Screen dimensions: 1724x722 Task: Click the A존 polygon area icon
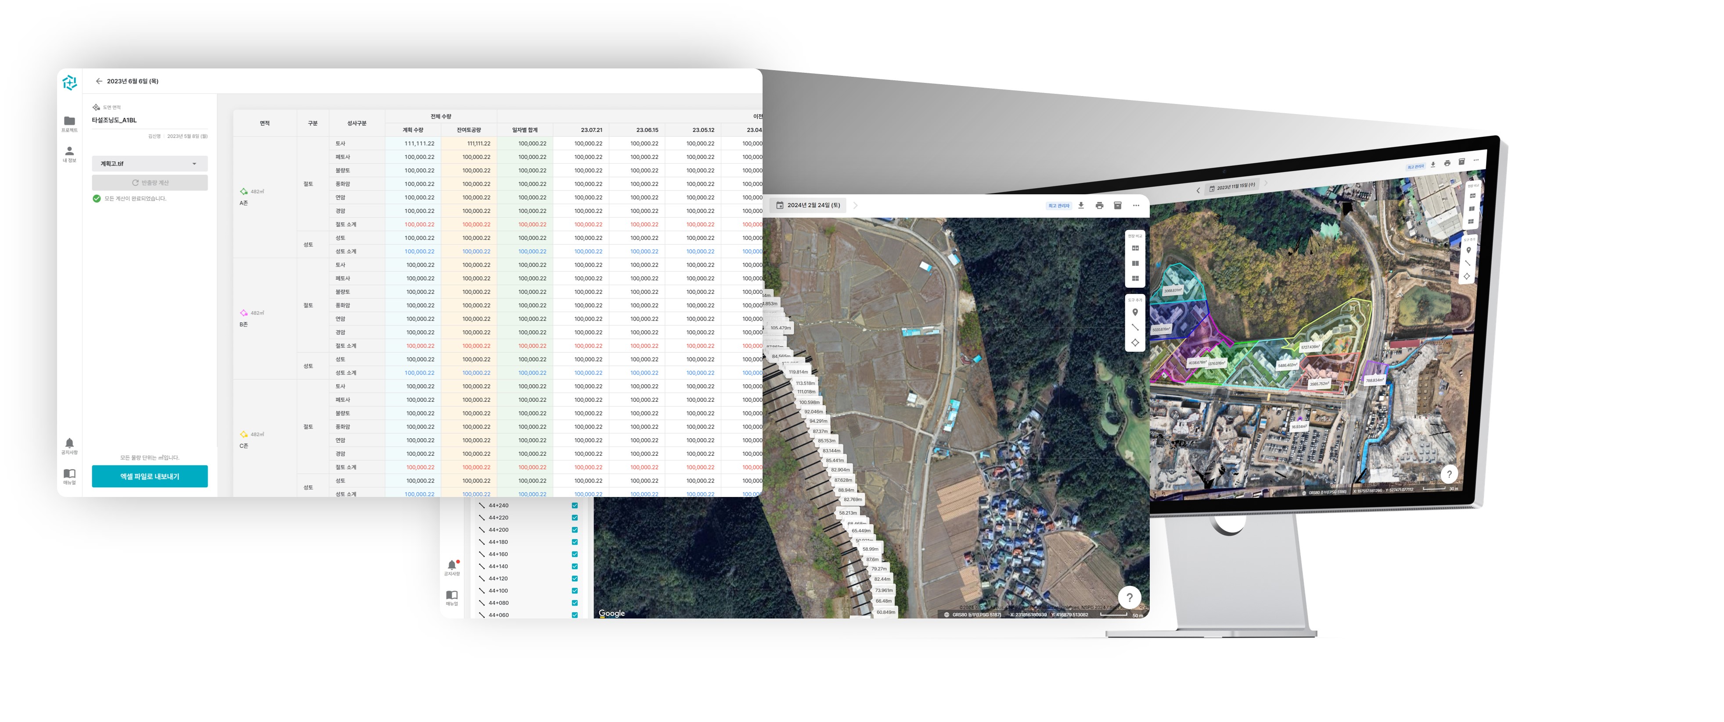244,191
